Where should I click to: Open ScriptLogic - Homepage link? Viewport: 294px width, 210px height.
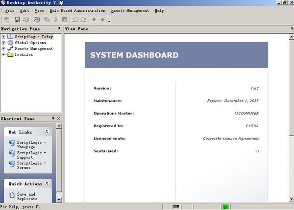pos(31,144)
